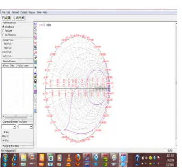This screenshot has height=168, width=182.
Task: Click the left scroll arrow of the Selected Values list
Action: (3, 116)
